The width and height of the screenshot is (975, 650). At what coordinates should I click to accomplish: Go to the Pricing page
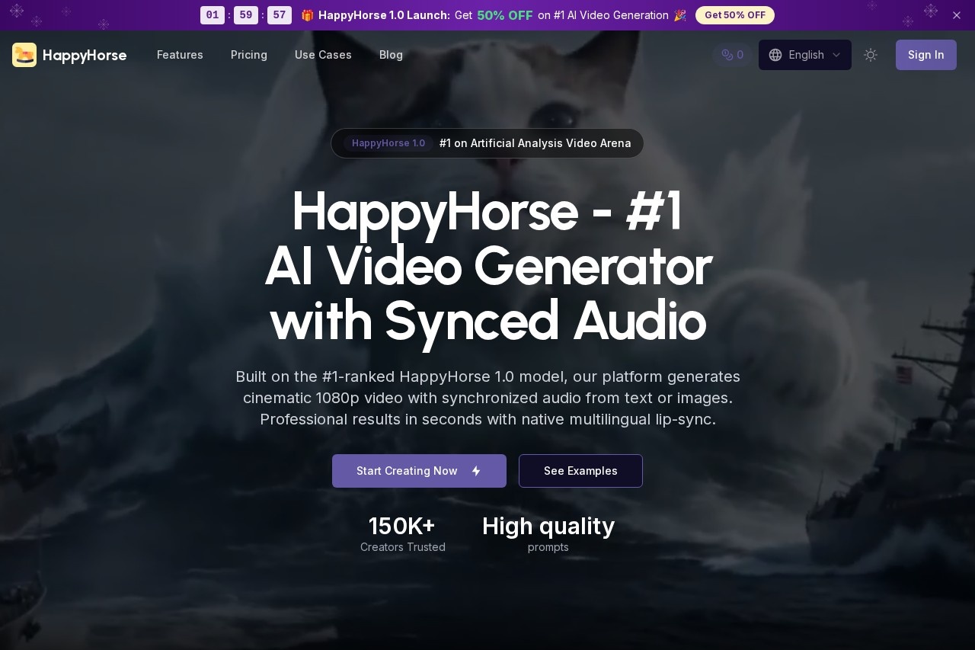(x=249, y=55)
